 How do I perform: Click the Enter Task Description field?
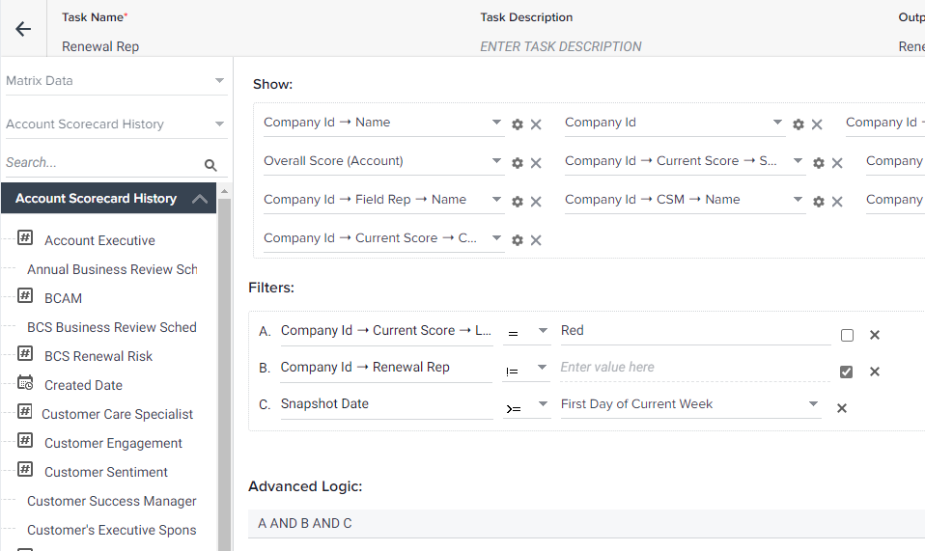point(560,46)
